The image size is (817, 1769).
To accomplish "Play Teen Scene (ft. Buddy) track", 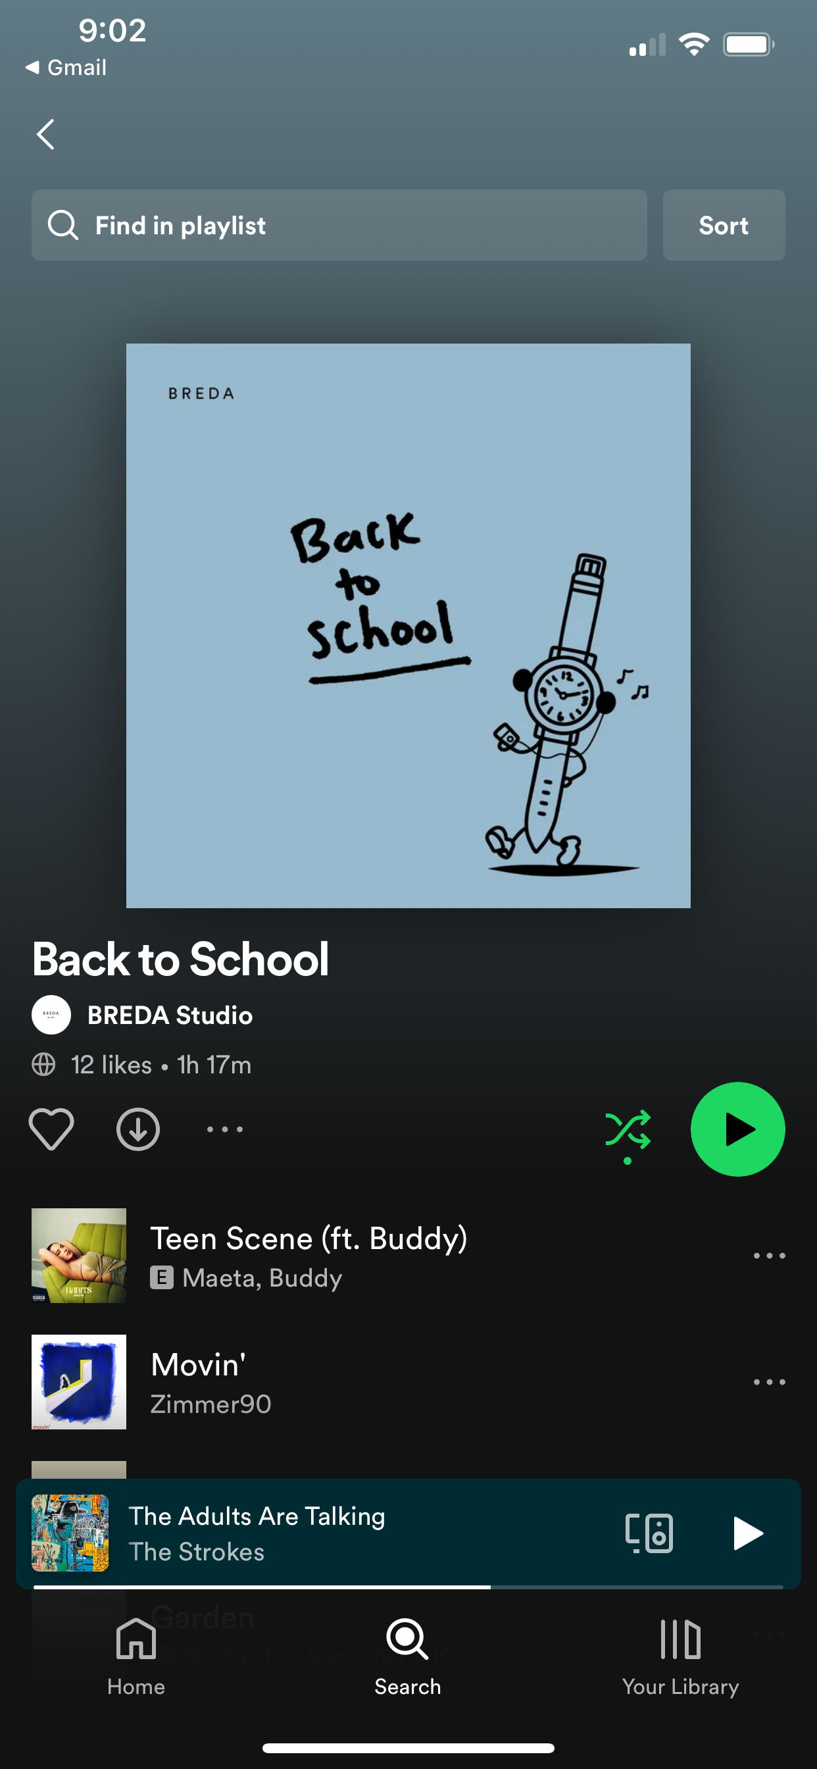I will point(309,1255).
